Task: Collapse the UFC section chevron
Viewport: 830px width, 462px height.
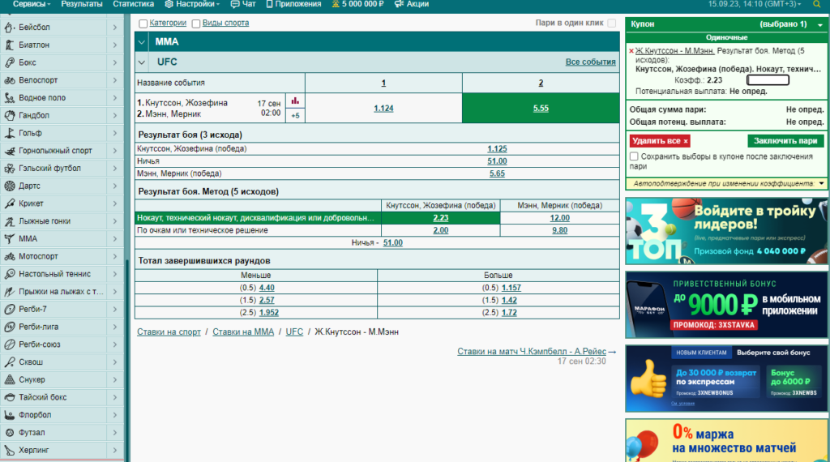Action: tap(141, 62)
